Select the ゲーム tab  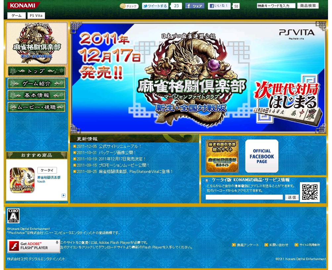point(17,16)
